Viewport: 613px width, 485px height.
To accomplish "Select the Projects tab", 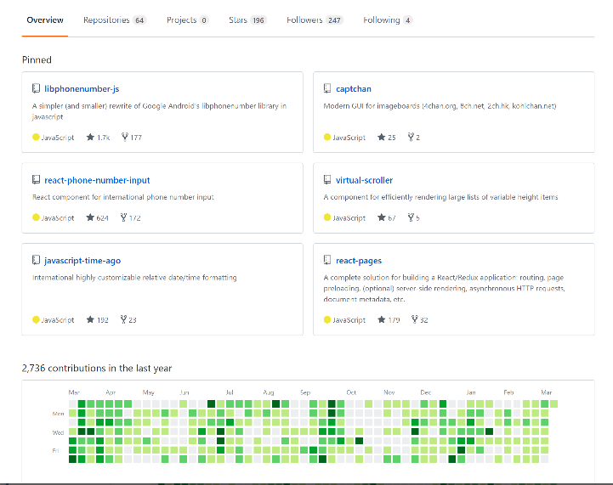I will (187, 20).
